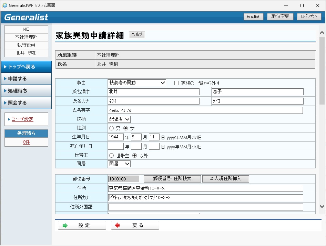Expand the 同居 dropdown

pyautogui.click(x=119, y=164)
